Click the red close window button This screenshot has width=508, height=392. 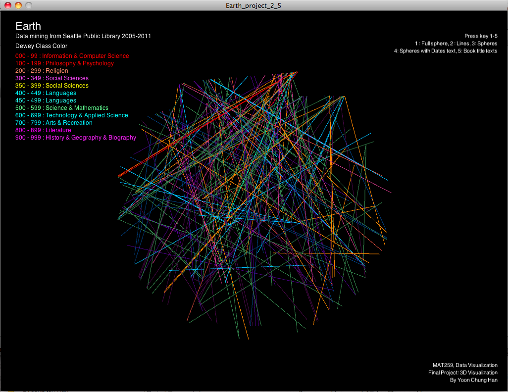coord(8,5)
